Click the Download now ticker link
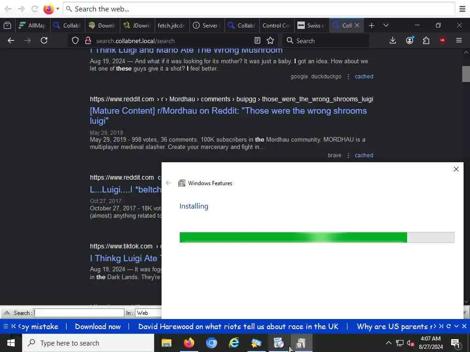The height and width of the screenshot is (352, 470). tap(98, 326)
